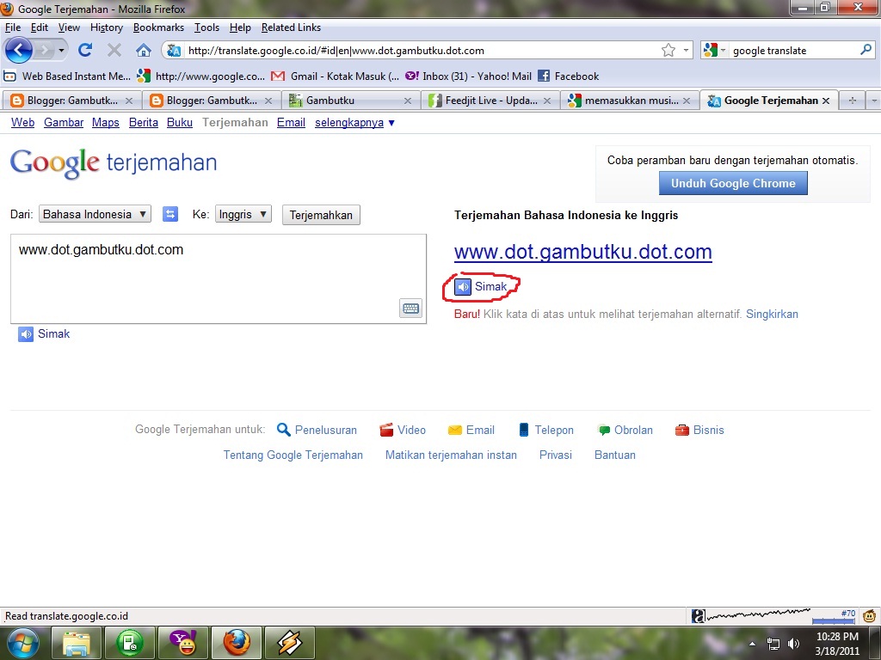881x660 pixels.
Task: Open the Ke language dropdown Inggris
Action: [x=243, y=214]
